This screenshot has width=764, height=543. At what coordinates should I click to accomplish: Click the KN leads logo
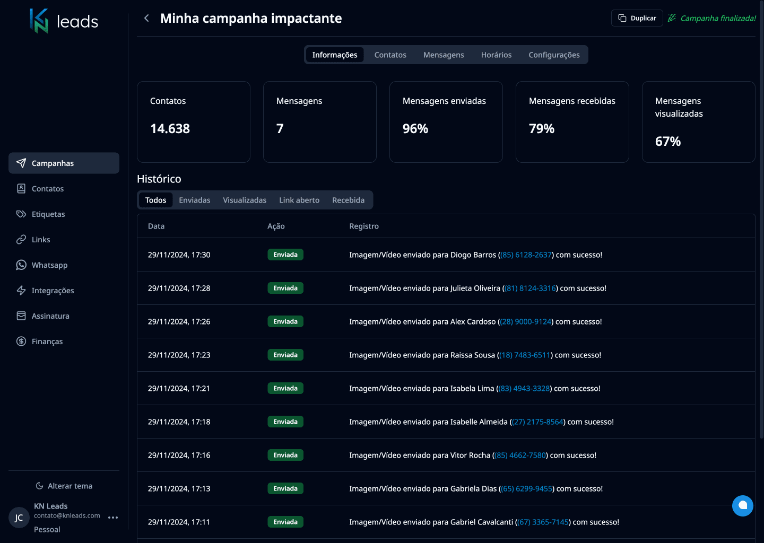click(64, 21)
